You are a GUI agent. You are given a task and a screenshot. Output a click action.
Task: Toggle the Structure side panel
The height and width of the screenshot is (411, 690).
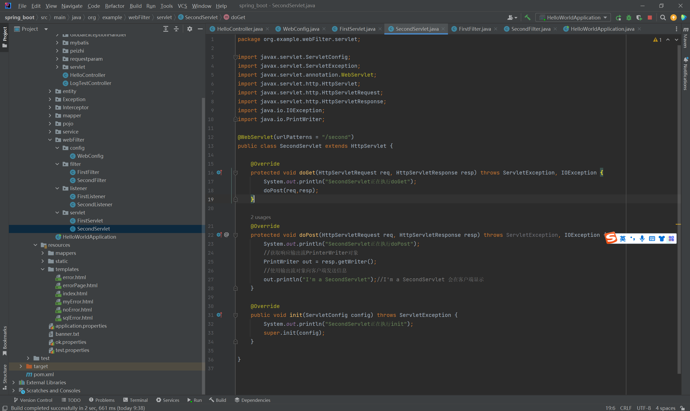[4, 377]
